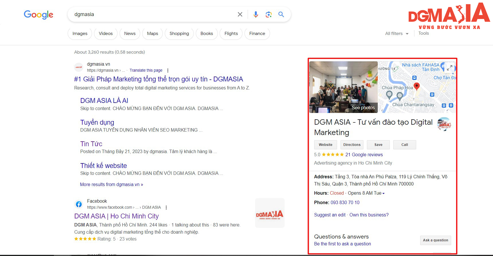Switch to Shopping tab
Image resolution: width=493 pixels, height=256 pixels.
coord(179,34)
